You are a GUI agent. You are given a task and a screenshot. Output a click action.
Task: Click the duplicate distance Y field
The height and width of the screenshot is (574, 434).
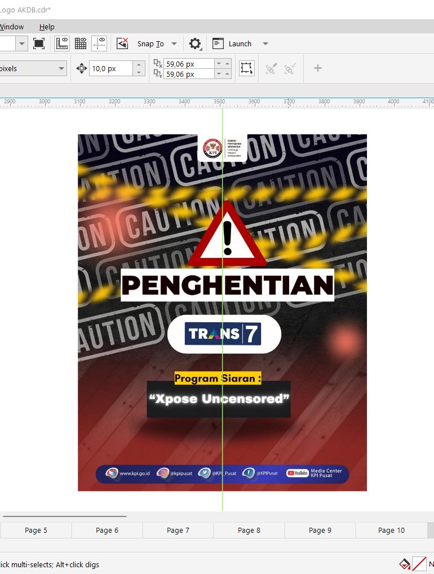point(188,74)
